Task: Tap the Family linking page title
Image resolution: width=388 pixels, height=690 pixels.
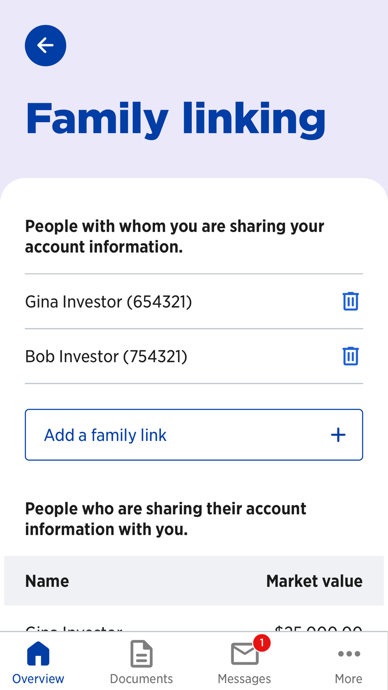Action: tap(175, 118)
